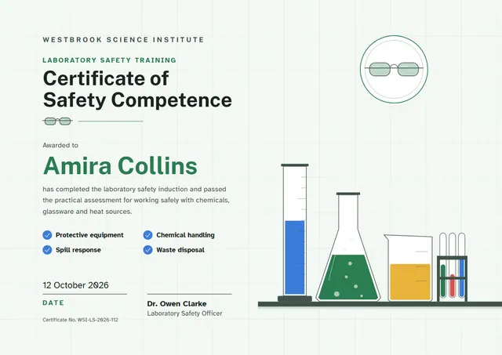Screen dimensions: 502x355
Task: Click the small goggles icon below title
Action: click(x=57, y=121)
